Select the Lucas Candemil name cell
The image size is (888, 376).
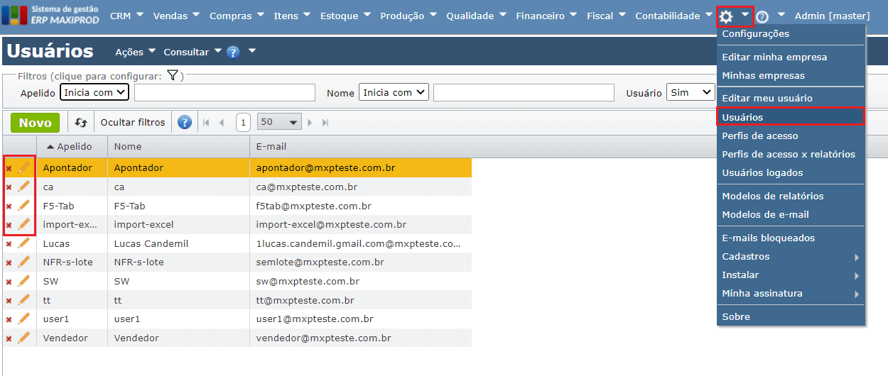point(178,243)
